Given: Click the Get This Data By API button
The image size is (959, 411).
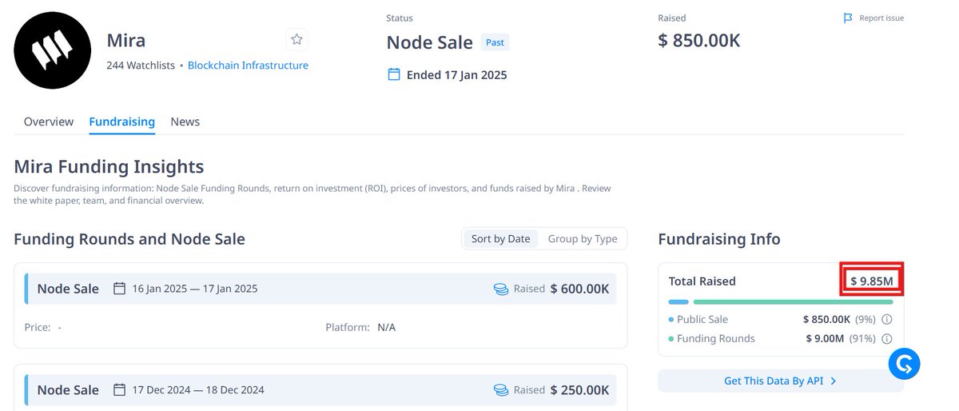Looking at the screenshot, I should pyautogui.click(x=781, y=381).
